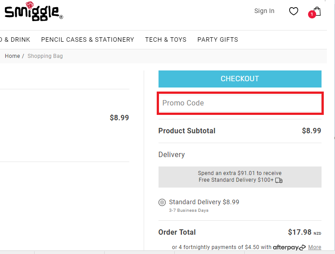This screenshot has width=335, height=254.
Task: Click the Product Subtotal amount $8.99
Action: tap(312, 131)
